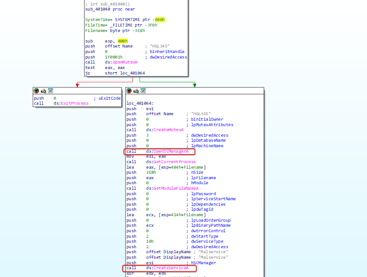Click the 3E8h operand beside nSize
Screen dimensions: 367x277
151,172
